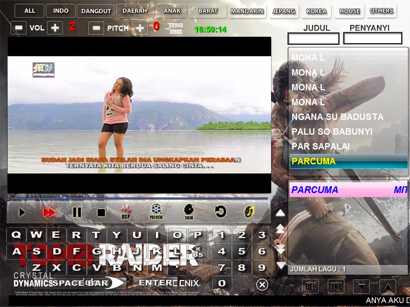Select the ALL category tab

[x=30, y=11]
